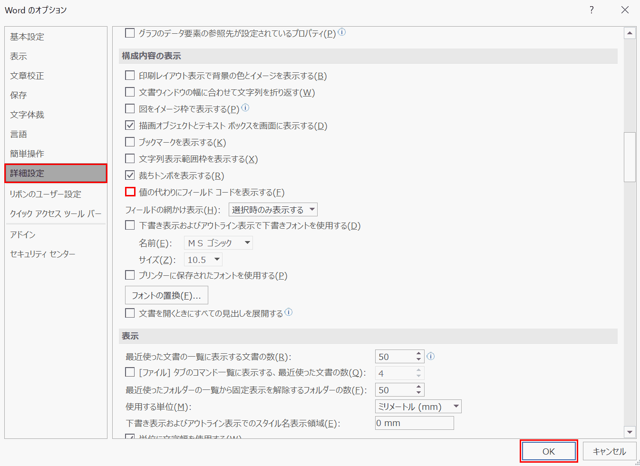Toggle ブックマークを表示する checkbox

point(130,142)
